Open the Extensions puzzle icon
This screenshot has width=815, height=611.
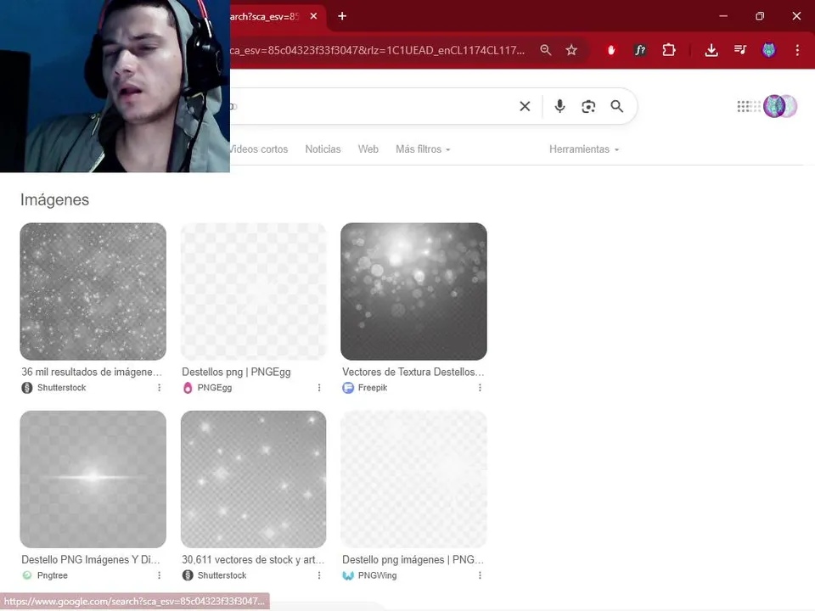(x=669, y=50)
